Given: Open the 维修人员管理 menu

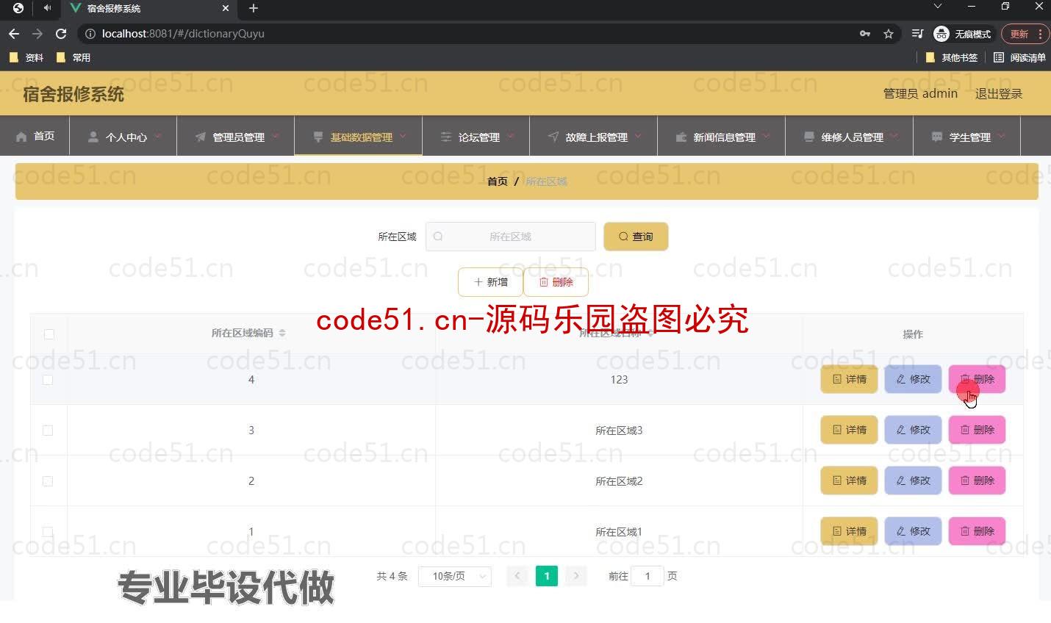Looking at the screenshot, I should (x=849, y=136).
